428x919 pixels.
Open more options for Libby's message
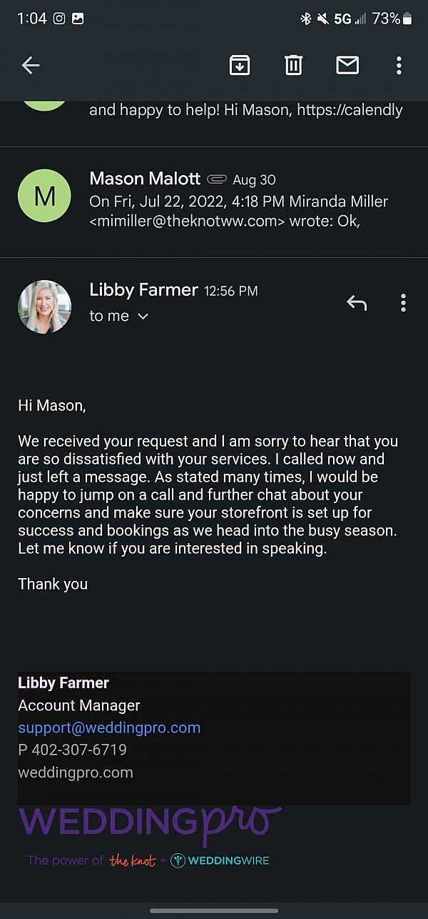tap(403, 303)
